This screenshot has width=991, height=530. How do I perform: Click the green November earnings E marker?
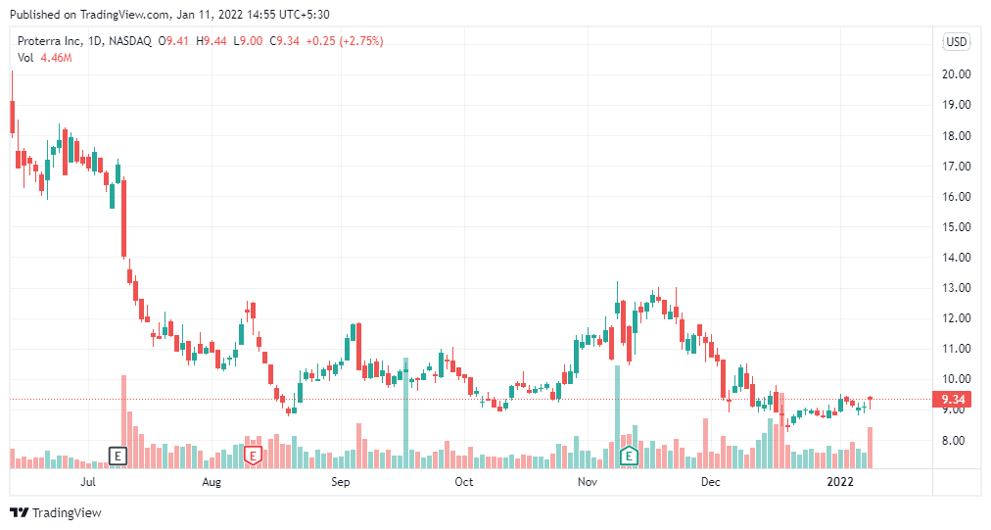pyautogui.click(x=629, y=456)
